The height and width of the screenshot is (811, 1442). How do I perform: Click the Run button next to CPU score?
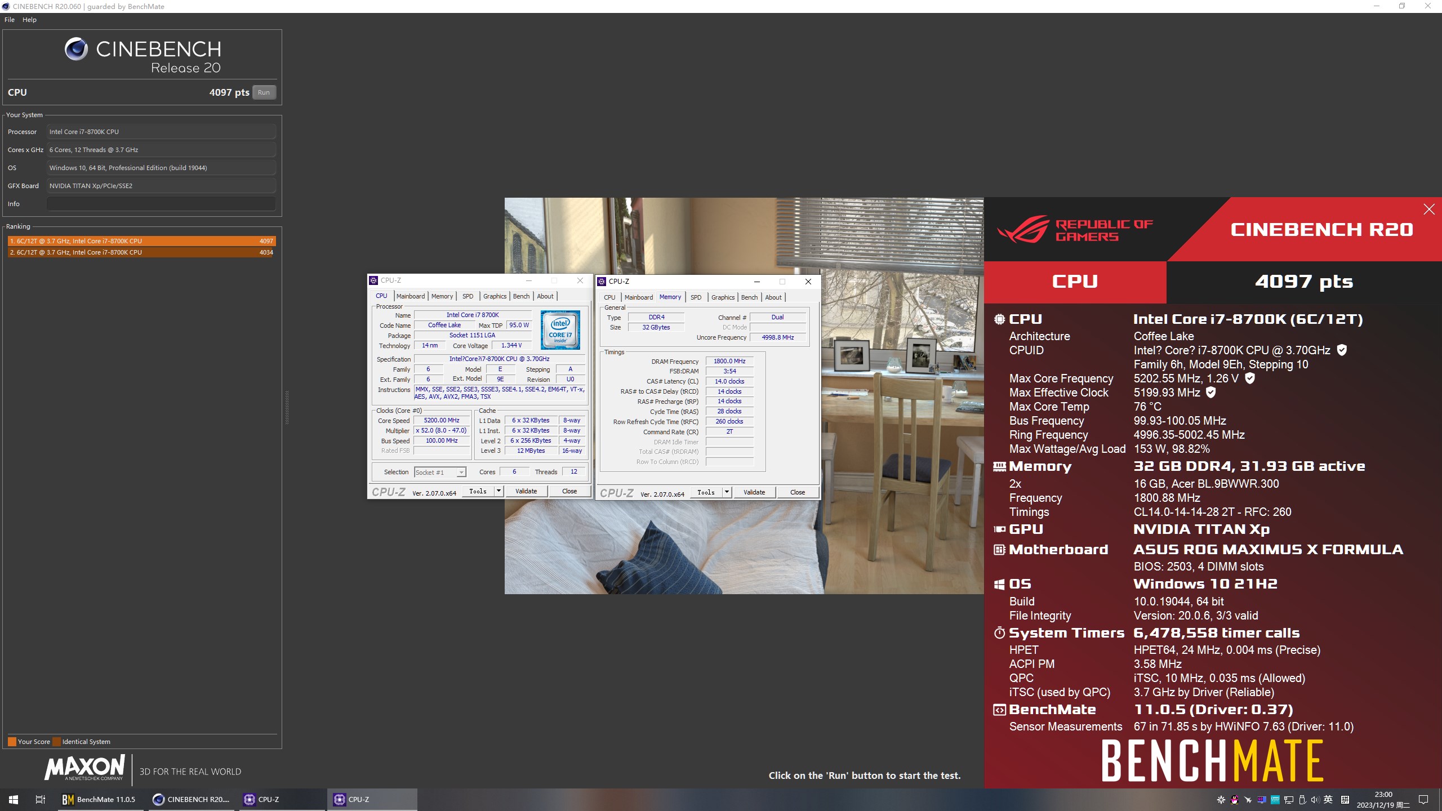[x=264, y=92]
